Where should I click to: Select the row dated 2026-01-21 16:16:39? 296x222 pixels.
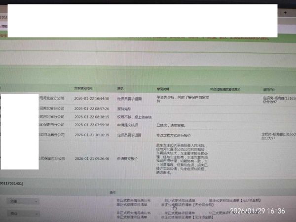tap(91, 135)
